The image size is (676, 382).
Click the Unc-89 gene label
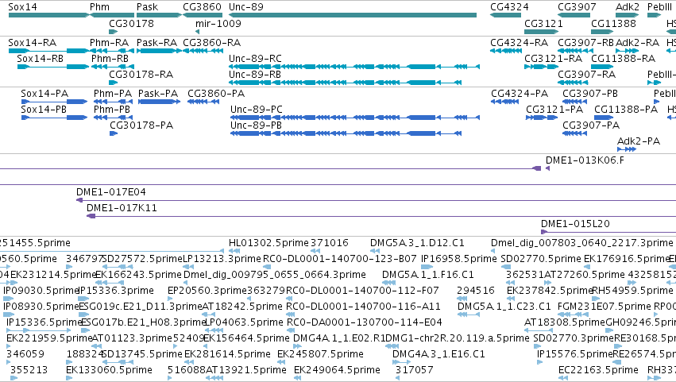[x=246, y=7]
